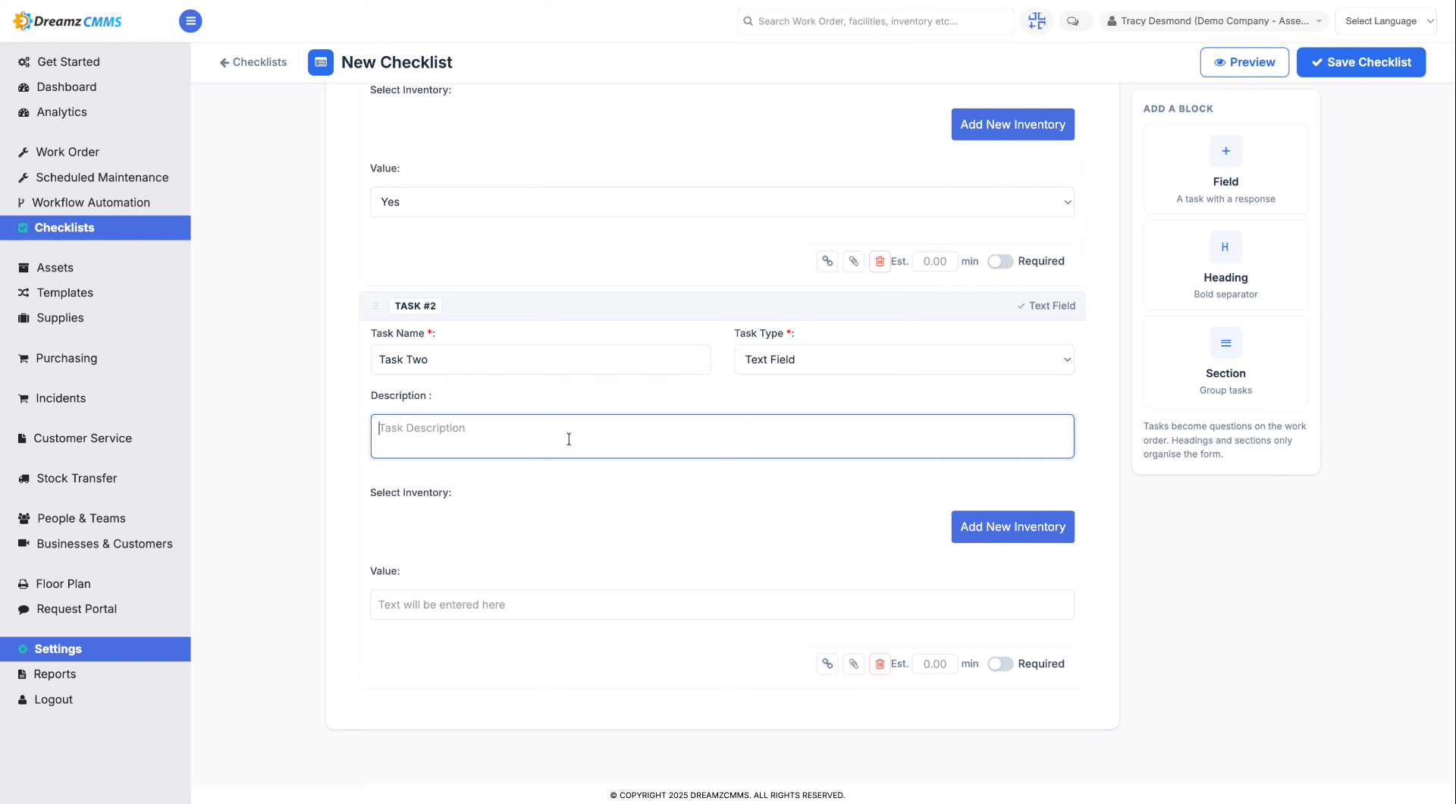Open Customer Service in the sidebar
The image size is (1456, 804).
click(x=83, y=438)
